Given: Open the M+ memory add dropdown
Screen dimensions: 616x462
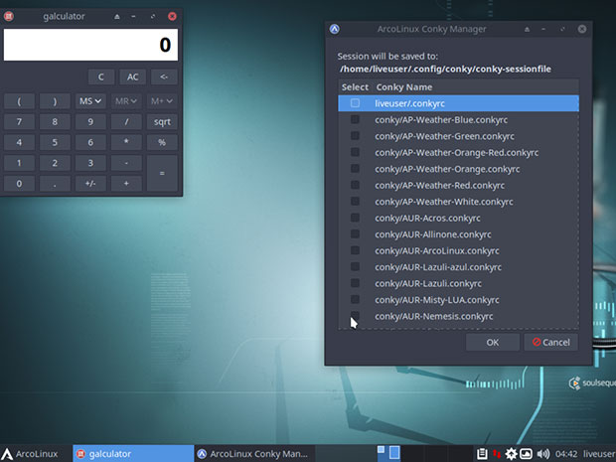Looking at the screenshot, I should (x=162, y=101).
